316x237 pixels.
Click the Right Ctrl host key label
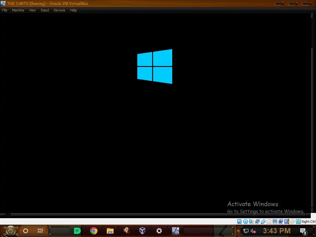click(308, 222)
